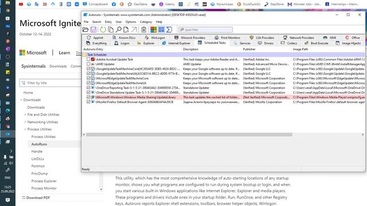This screenshot has height=206, width=367.
Task: Click the sidebar scroll down arrow
Action: [x=101, y=189]
